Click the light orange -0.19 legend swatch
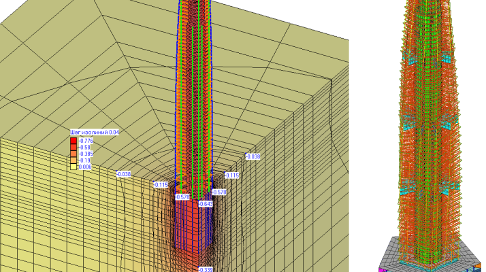 [74, 160]
